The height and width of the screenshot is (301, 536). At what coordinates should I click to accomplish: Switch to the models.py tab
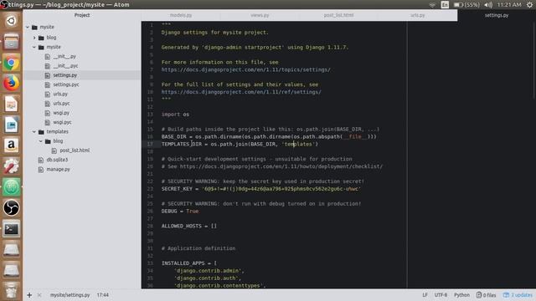tap(181, 15)
